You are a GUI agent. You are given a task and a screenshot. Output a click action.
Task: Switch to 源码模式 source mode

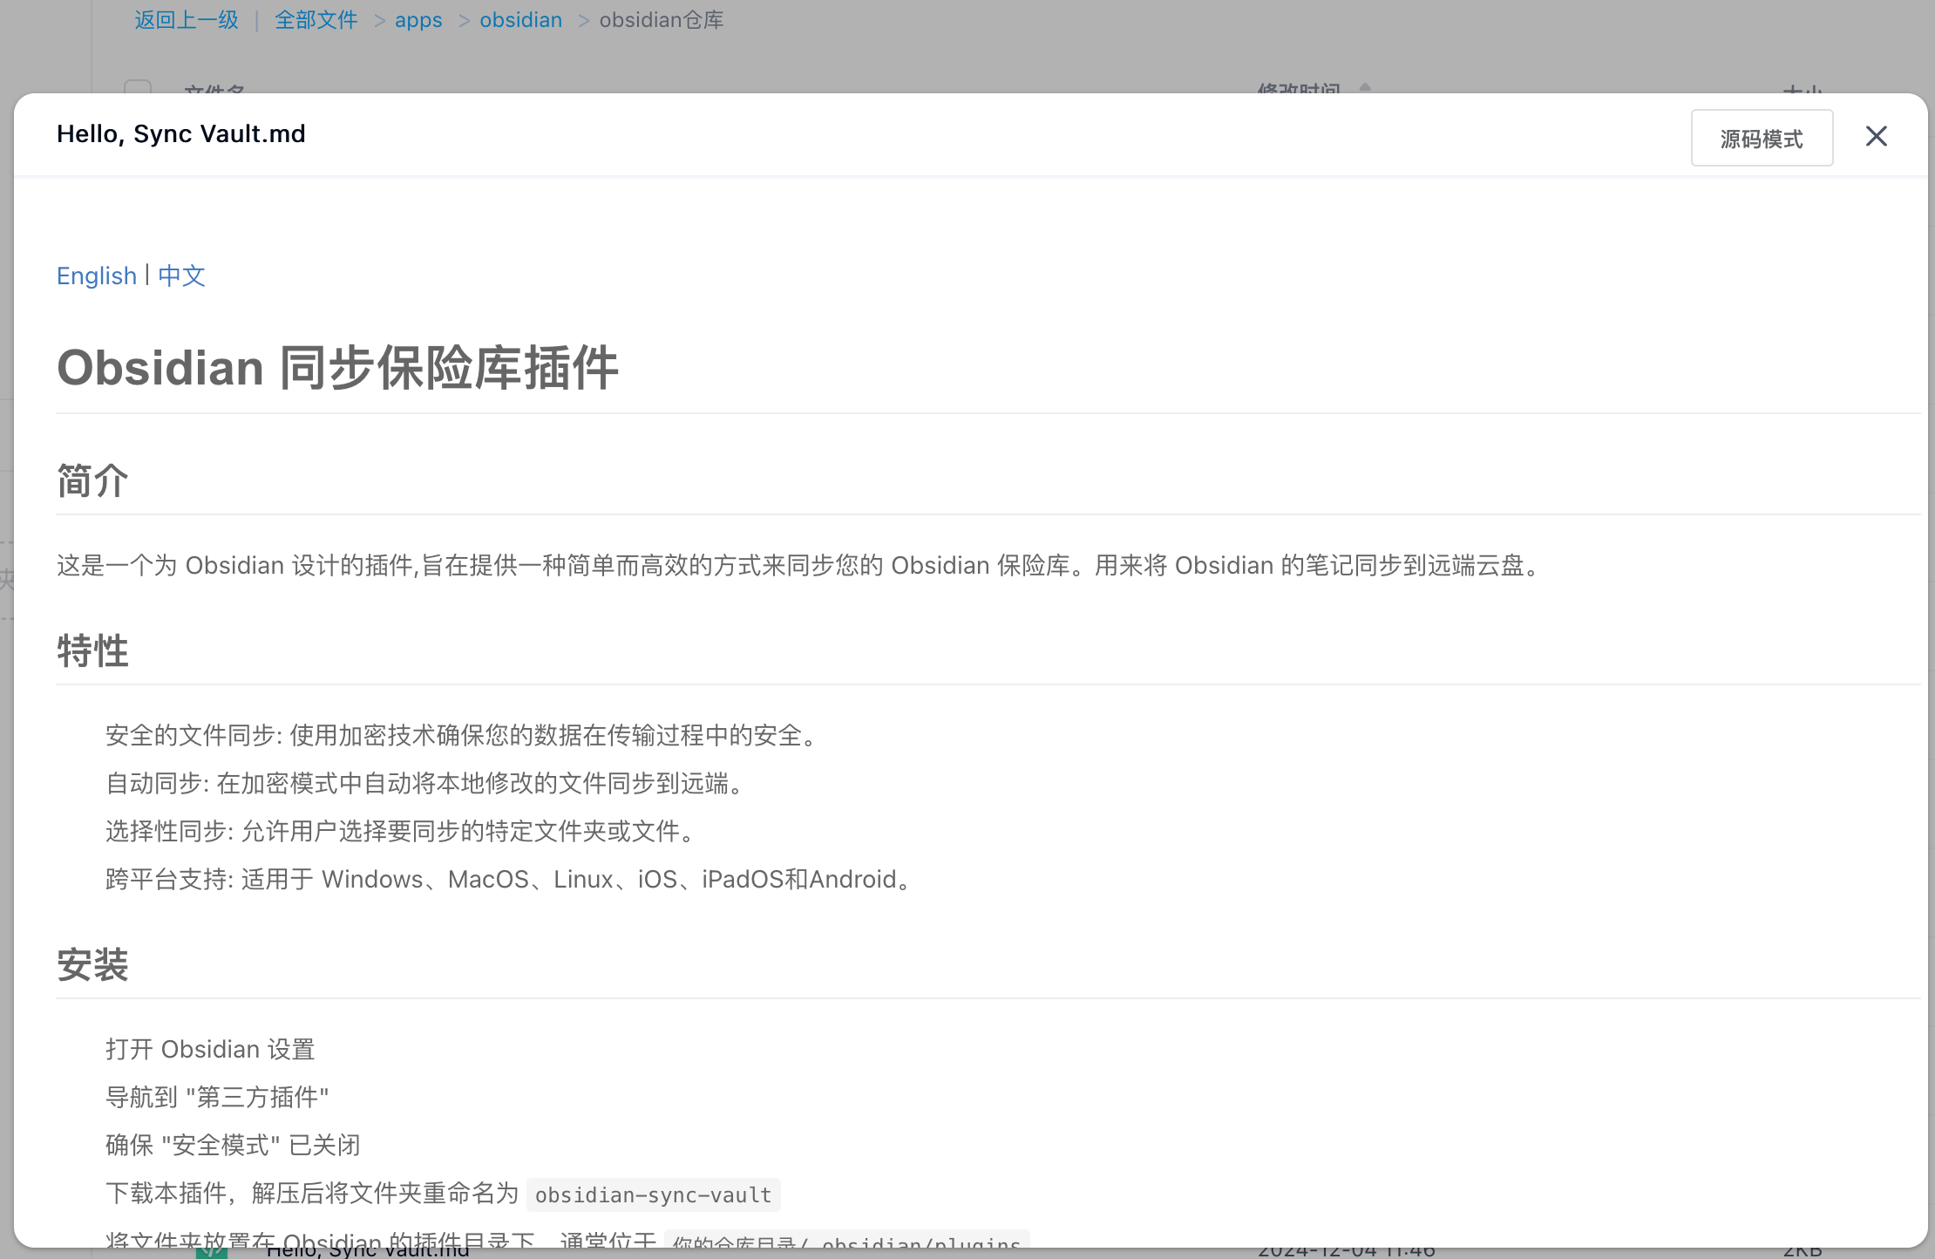(1762, 138)
